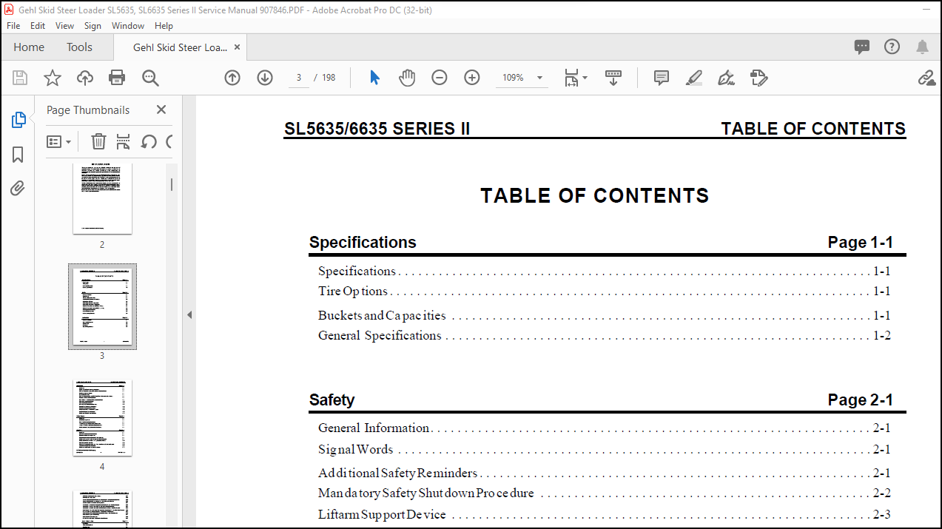
Task: Open notifications bell icon
Action: [922, 47]
